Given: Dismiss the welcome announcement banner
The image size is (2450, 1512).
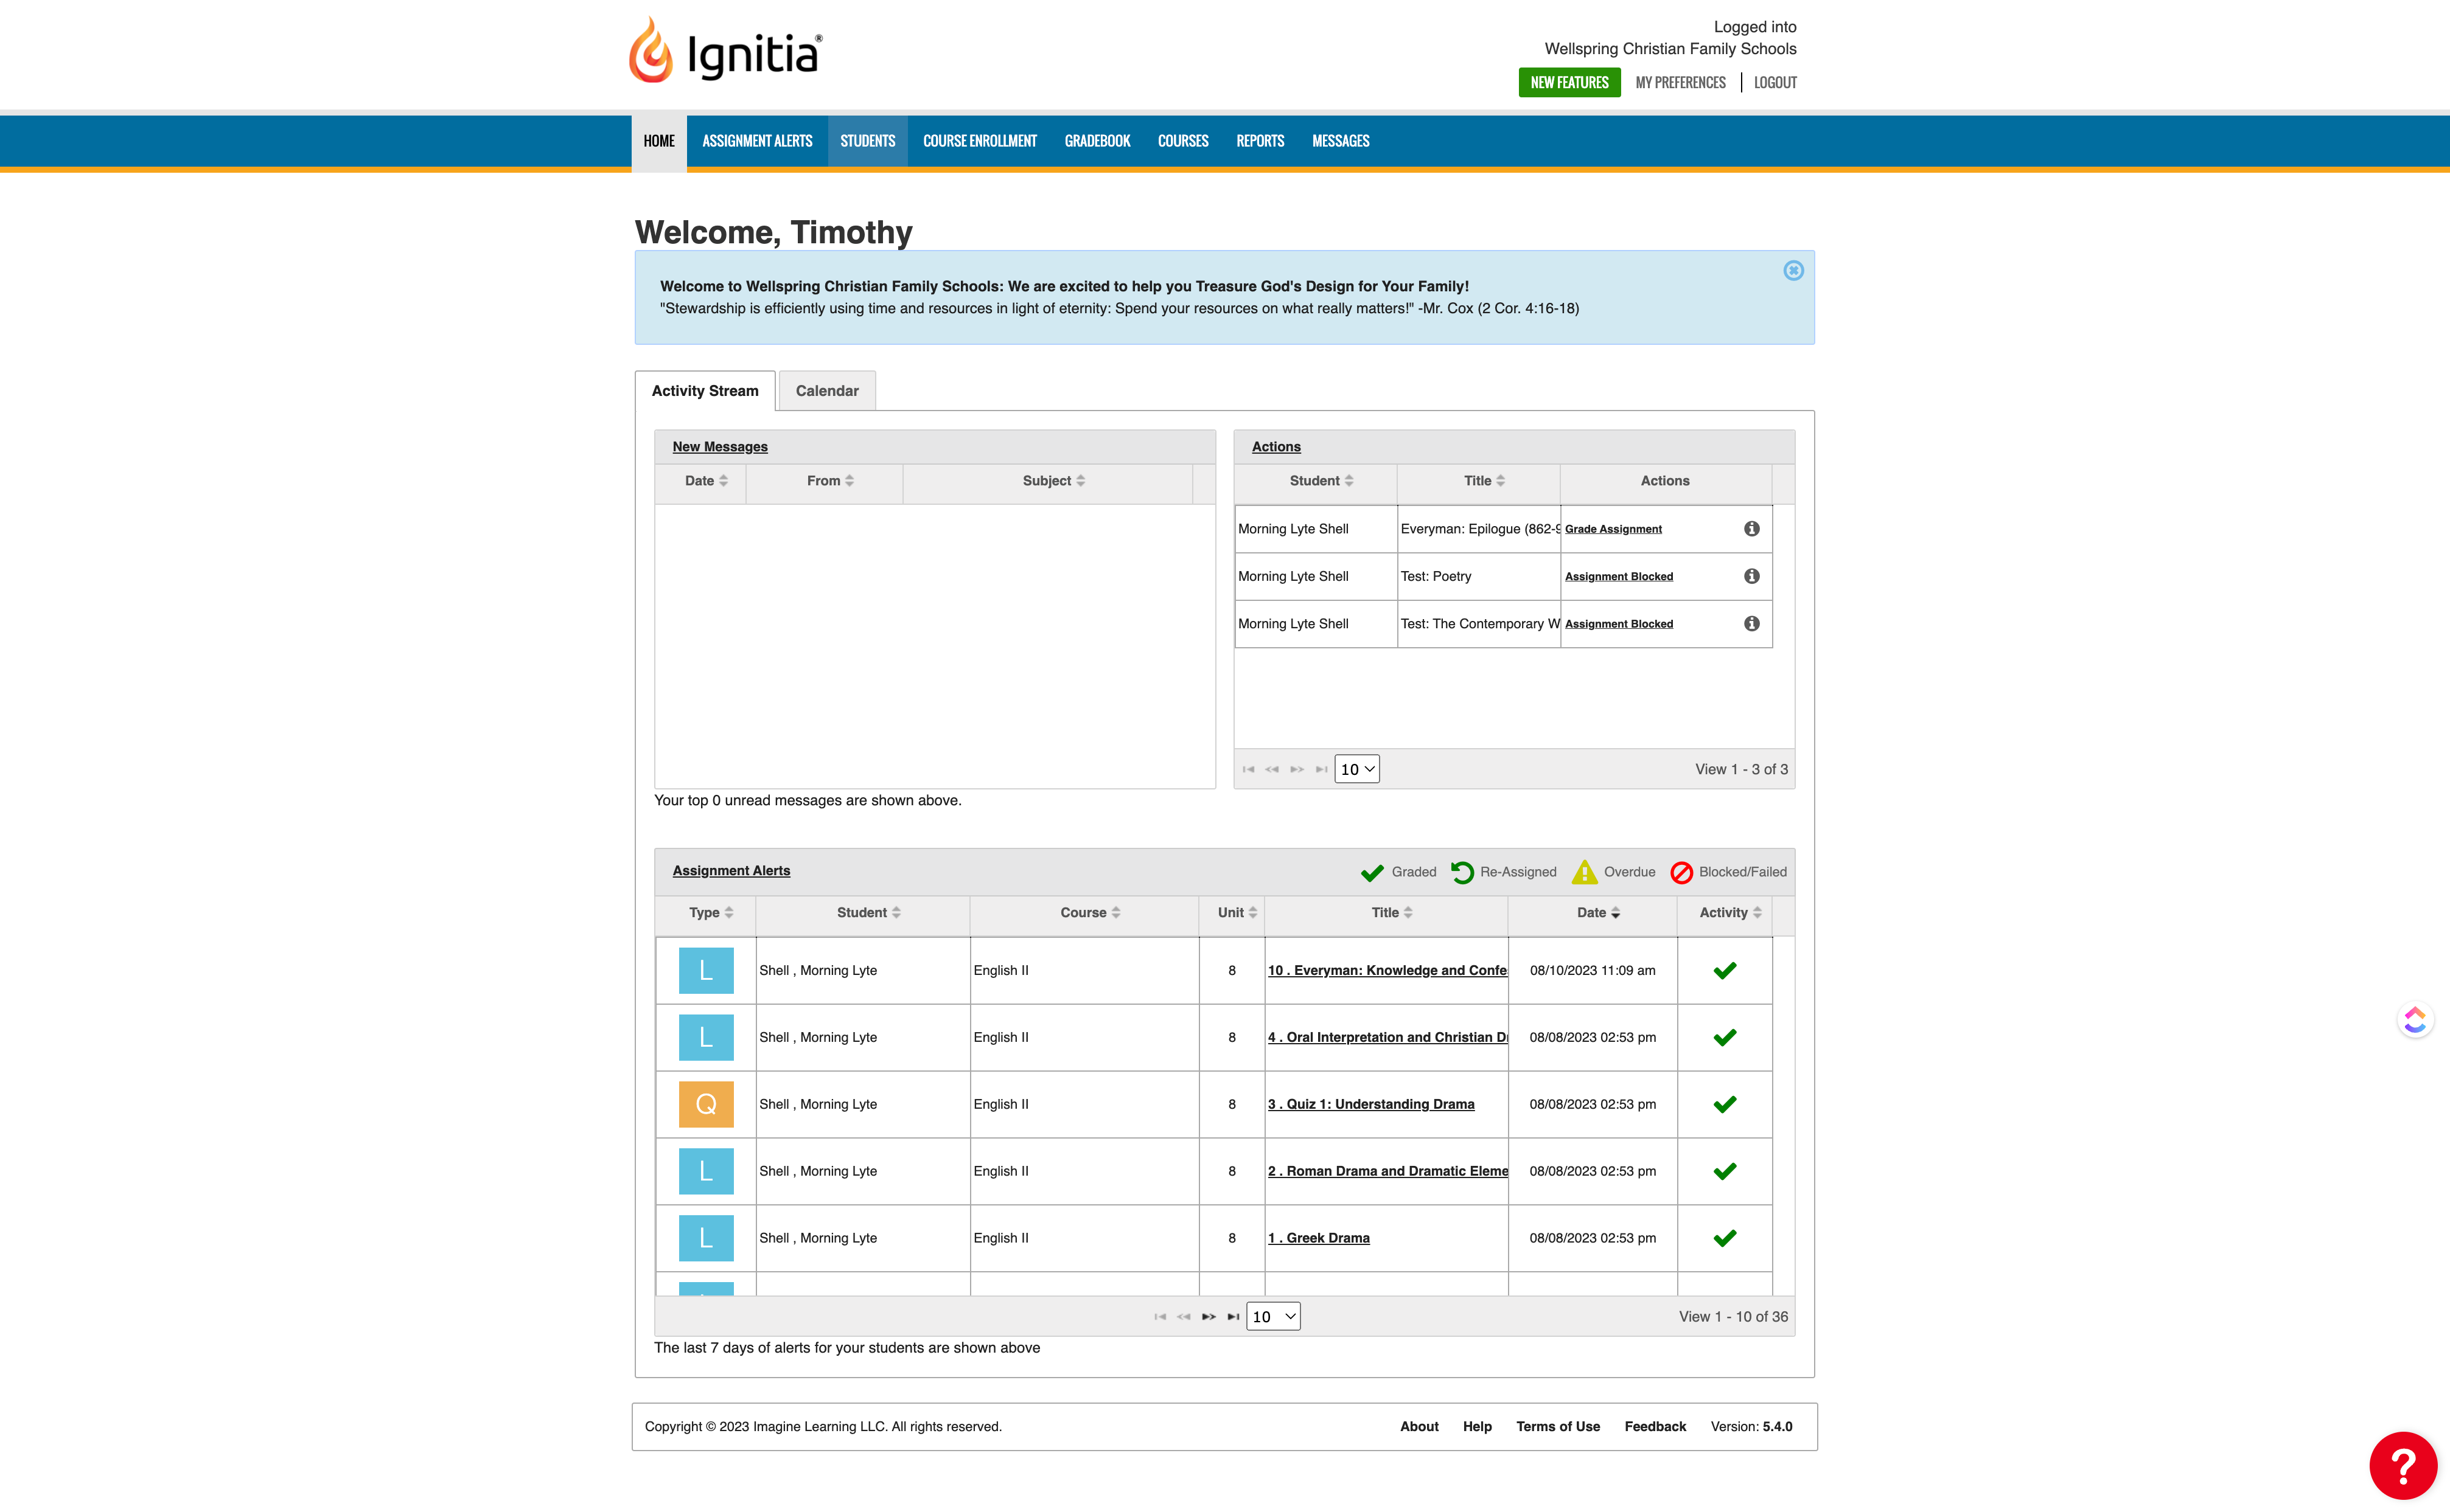Looking at the screenshot, I should coord(1793,270).
